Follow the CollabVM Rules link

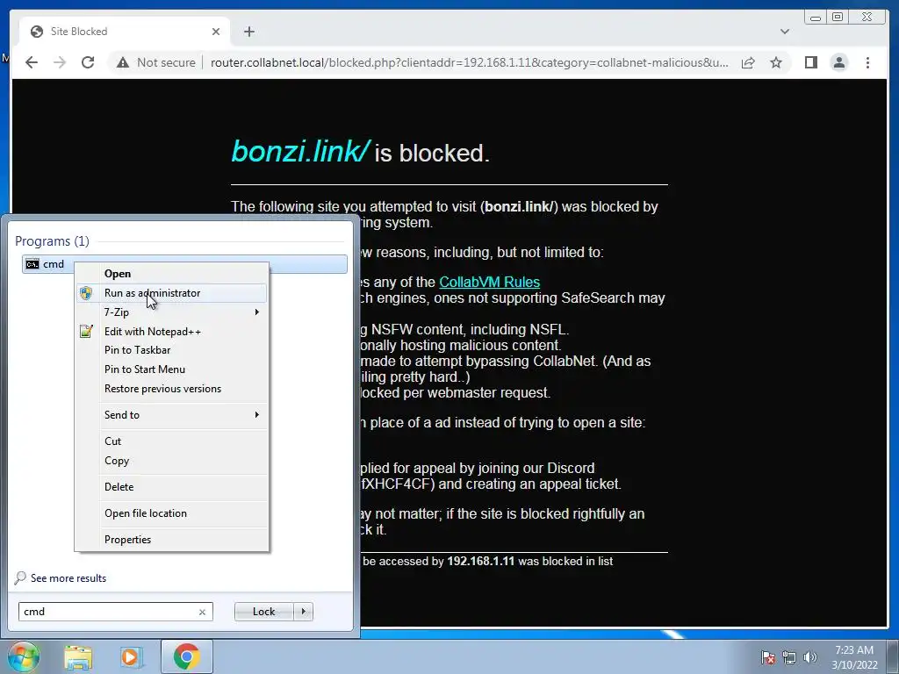pos(489,282)
